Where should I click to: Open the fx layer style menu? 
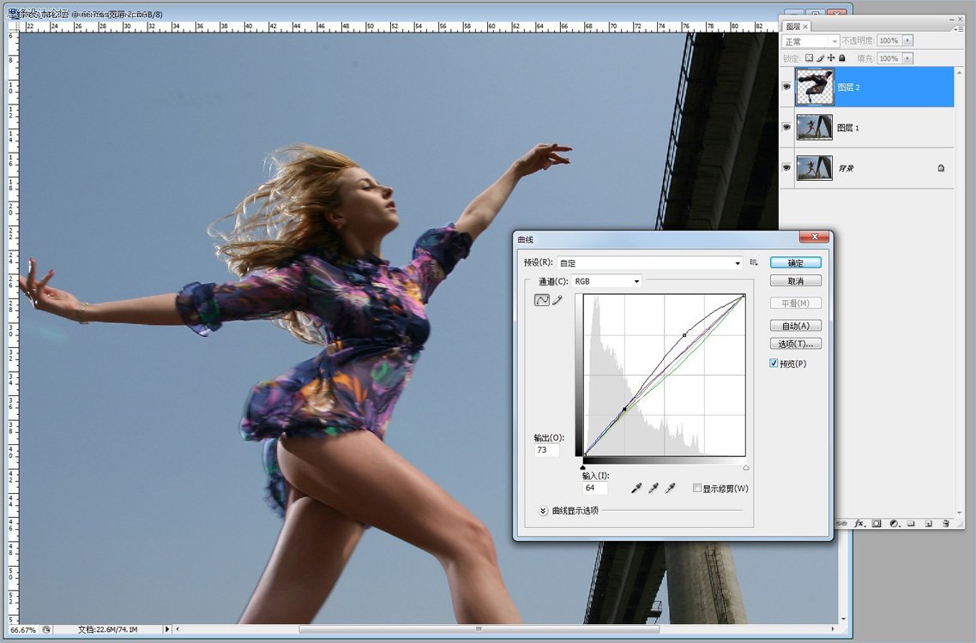pyautogui.click(x=859, y=524)
